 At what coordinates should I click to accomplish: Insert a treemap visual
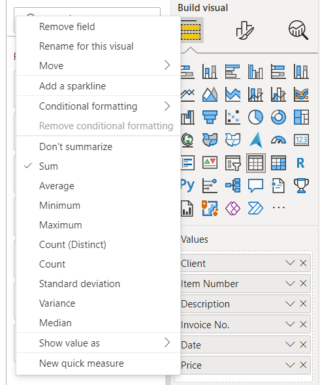click(301, 117)
